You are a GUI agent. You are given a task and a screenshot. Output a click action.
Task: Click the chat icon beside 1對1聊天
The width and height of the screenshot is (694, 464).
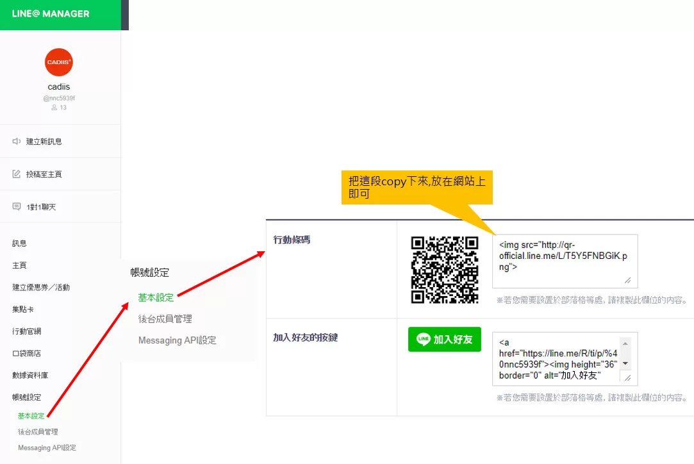tap(17, 207)
